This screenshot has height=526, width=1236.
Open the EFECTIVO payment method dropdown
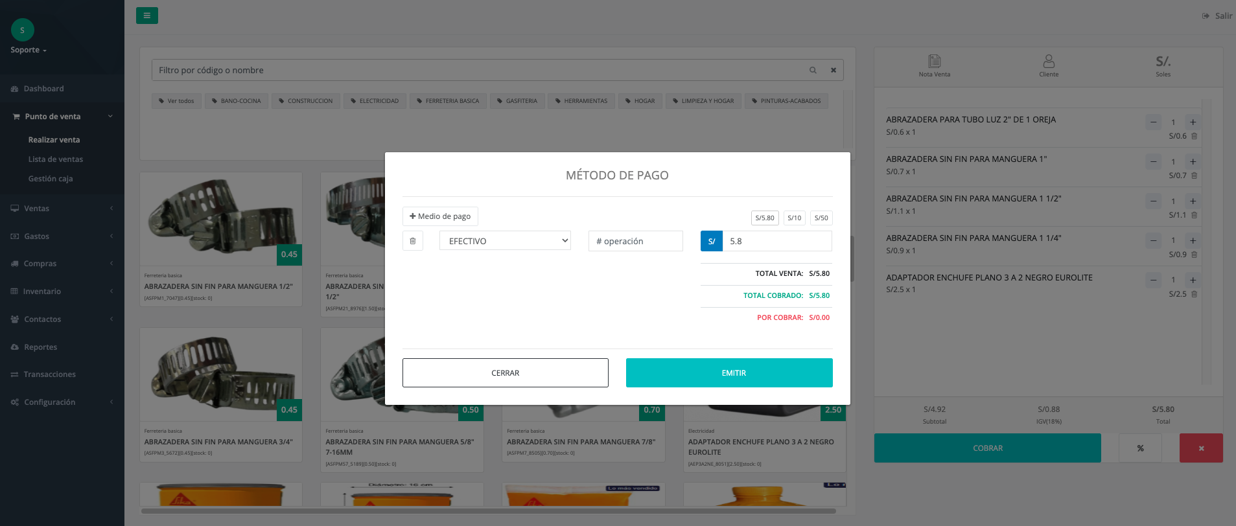coord(505,241)
